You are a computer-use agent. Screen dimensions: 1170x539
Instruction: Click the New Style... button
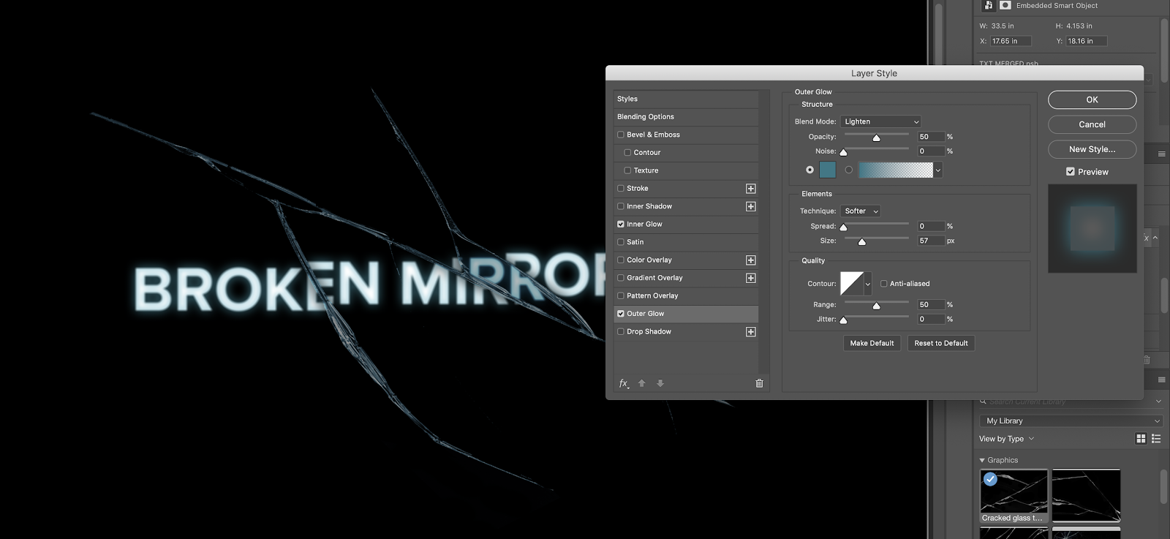point(1092,149)
